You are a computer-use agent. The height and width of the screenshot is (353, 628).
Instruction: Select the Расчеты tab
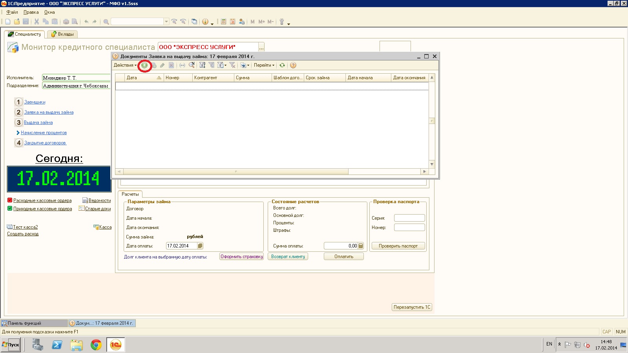(130, 194)
